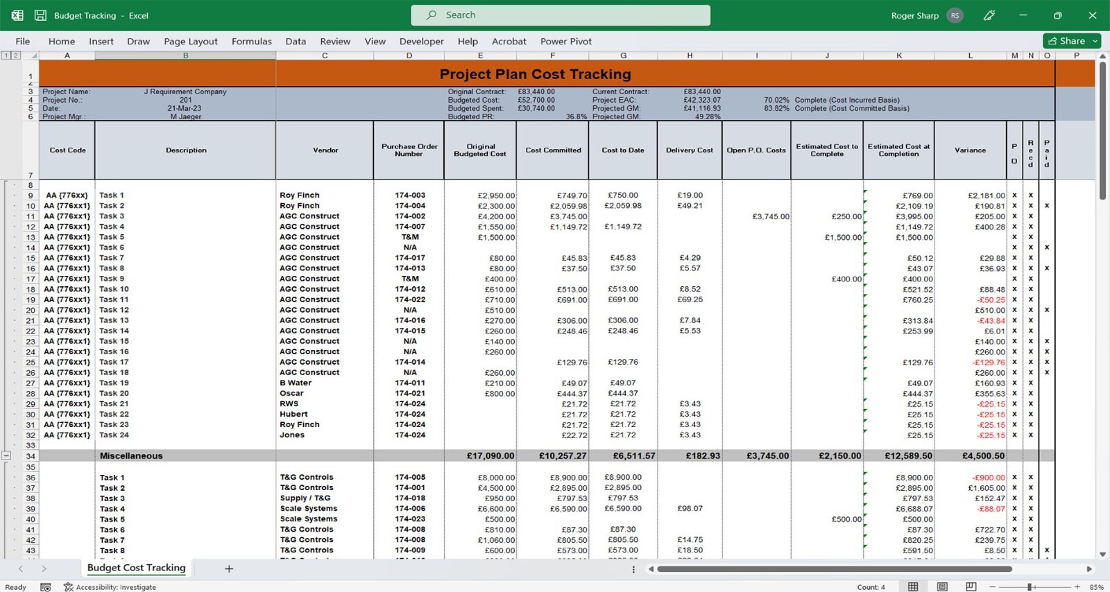Click the zoom slider handle
Viewport: 1110px width, 592px height.
point(1030,586)
